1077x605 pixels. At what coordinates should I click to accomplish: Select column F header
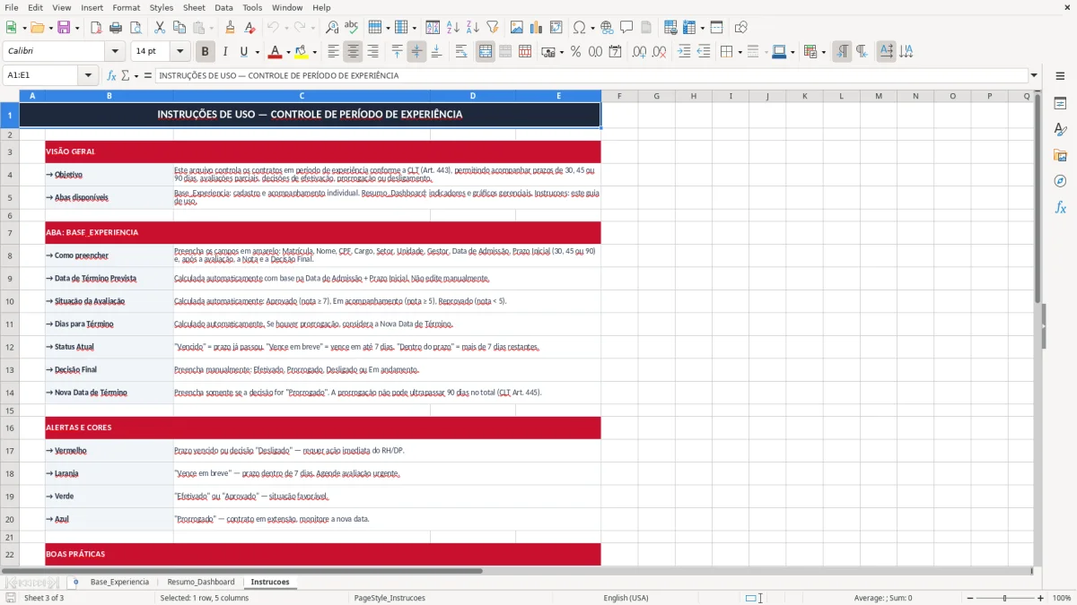coord(619,96)
